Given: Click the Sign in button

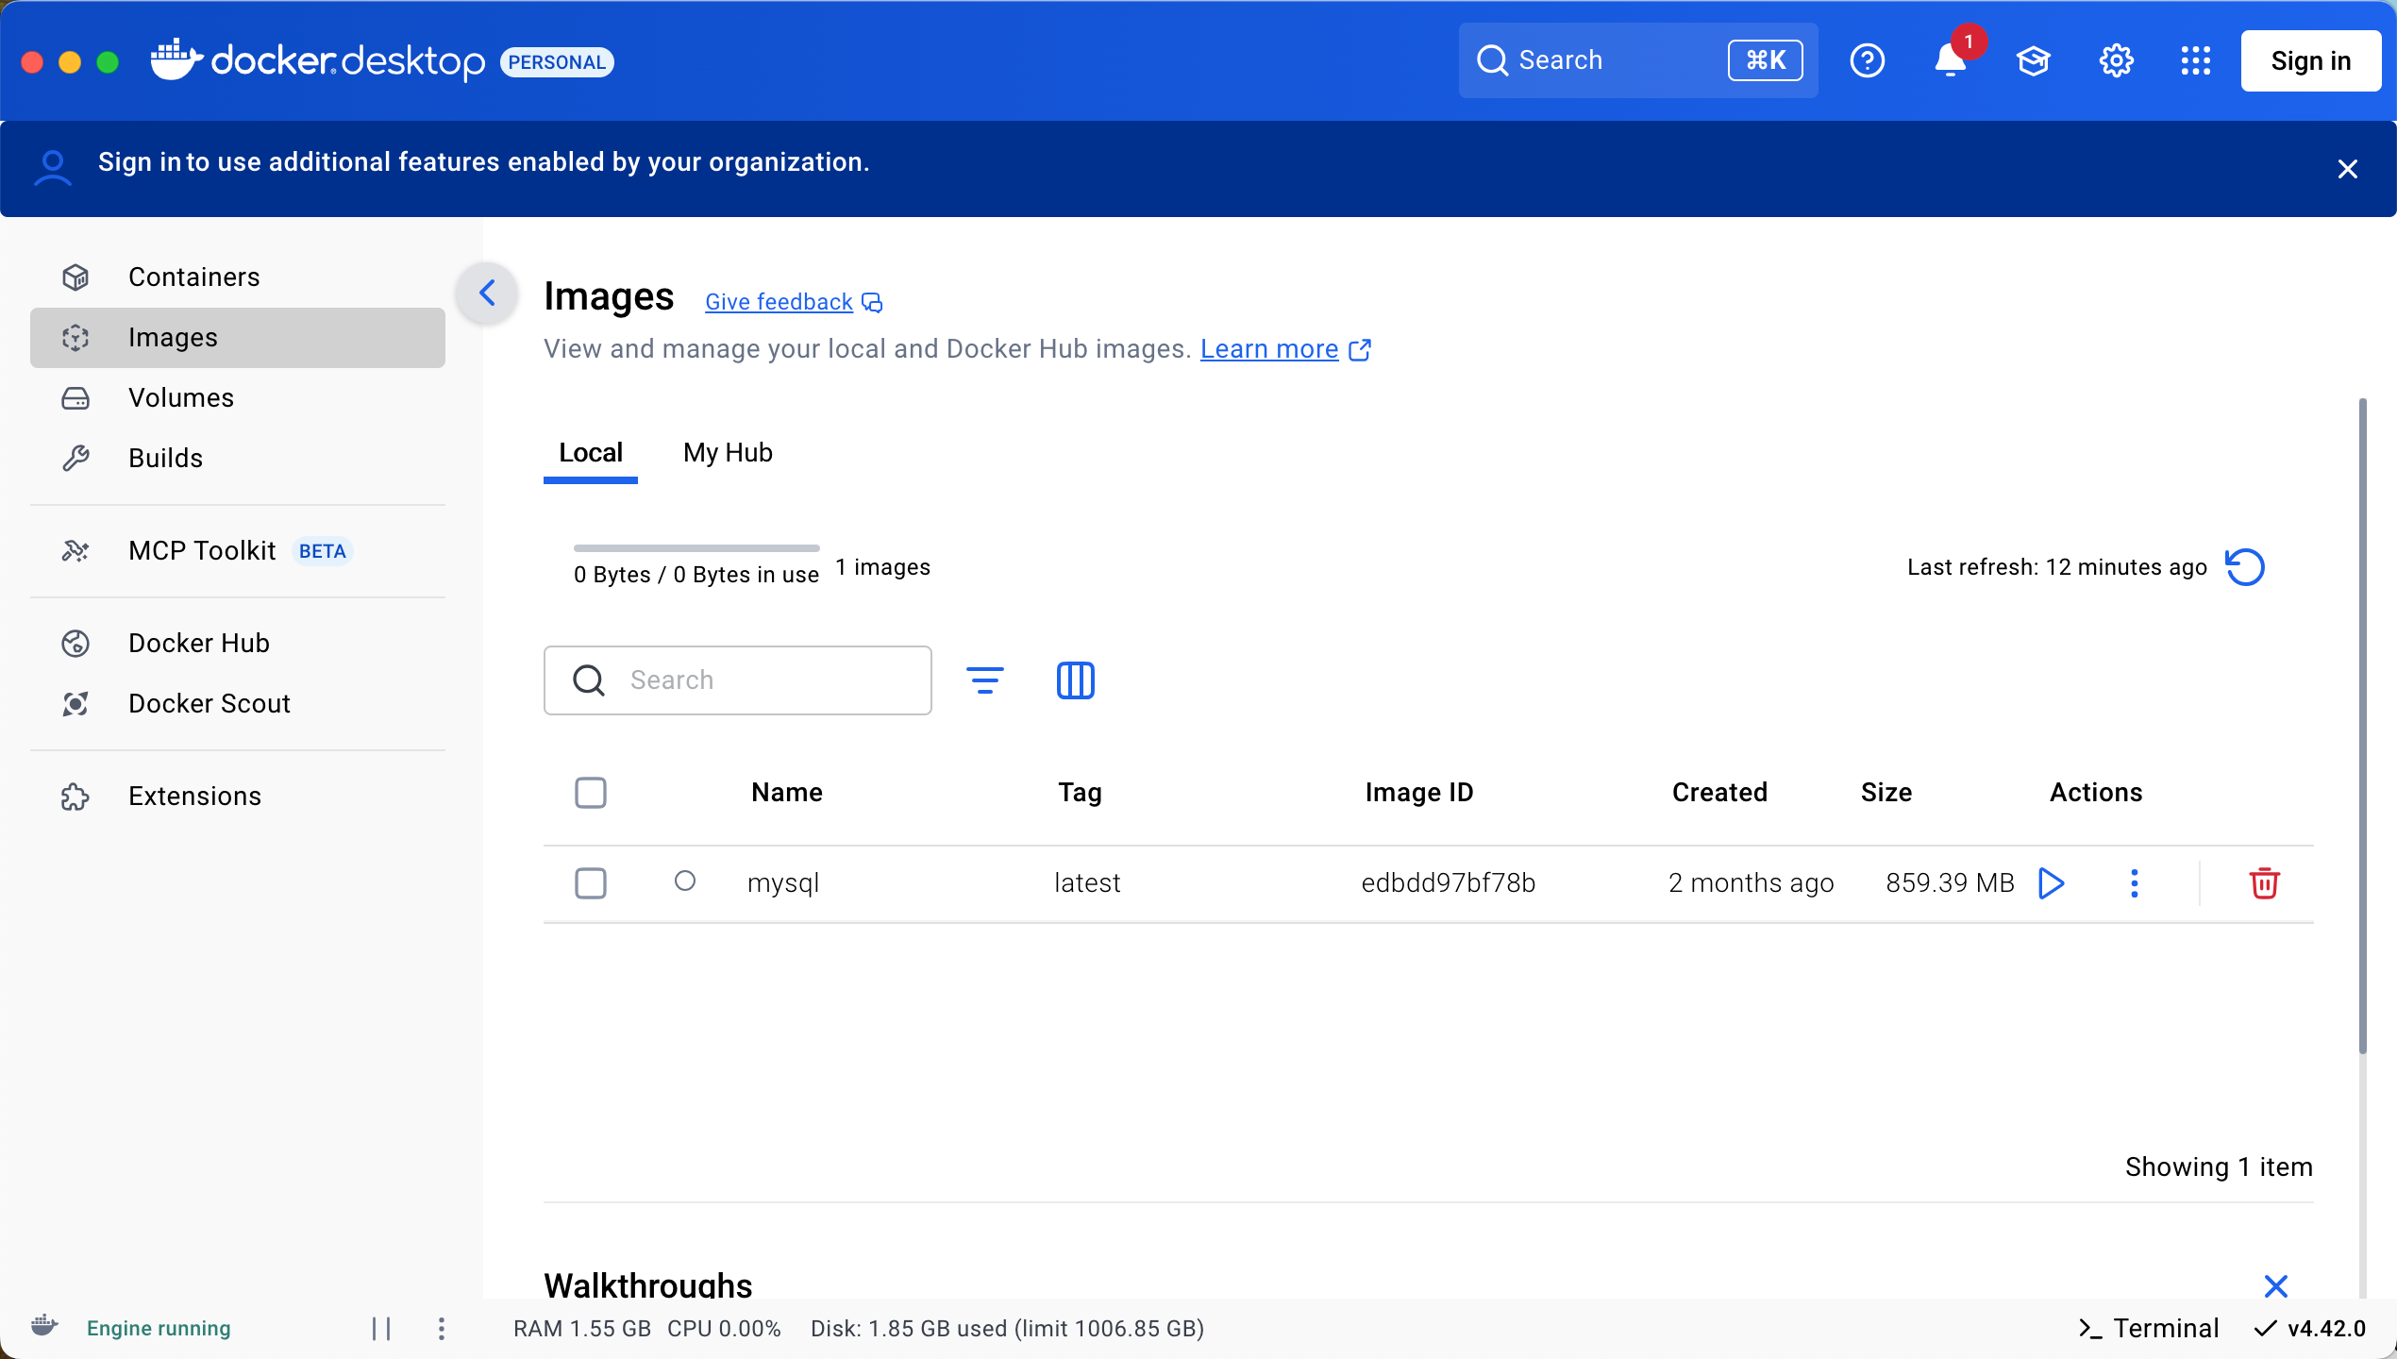Looking at the screenshot, I should coord(2309,61).
